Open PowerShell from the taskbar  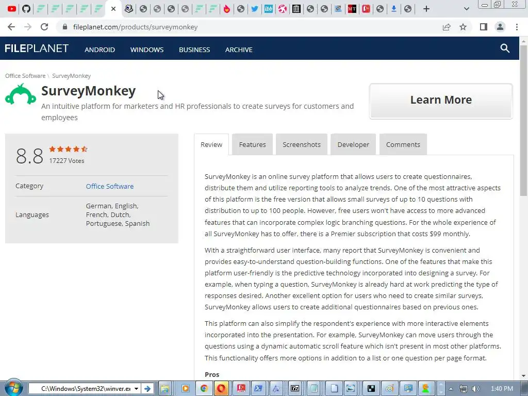[259, 389]
